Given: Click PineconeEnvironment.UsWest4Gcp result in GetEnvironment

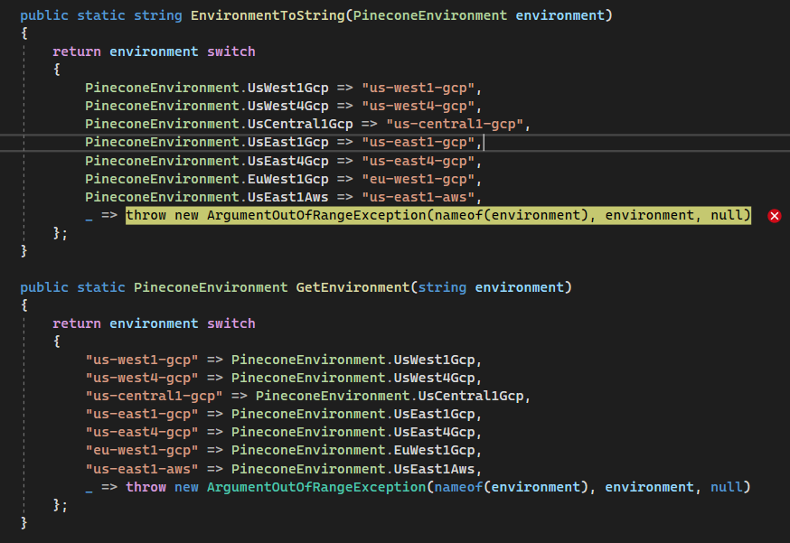Looking at the screenshot, I should [x=353, y=379].
